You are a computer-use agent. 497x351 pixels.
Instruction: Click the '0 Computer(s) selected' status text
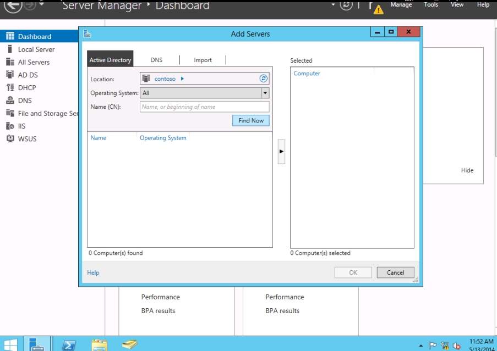coord(320,253)
